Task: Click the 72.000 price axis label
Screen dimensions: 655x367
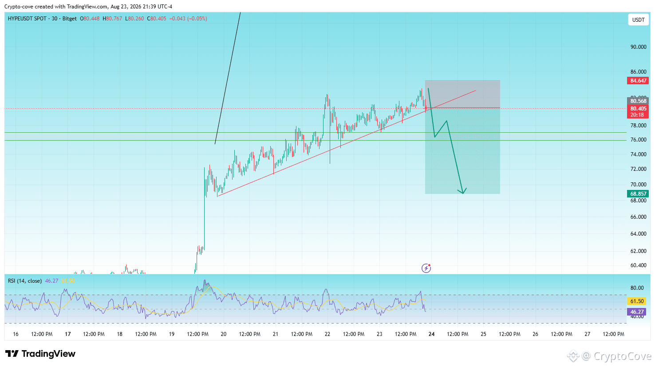Action: coord(638,169)
